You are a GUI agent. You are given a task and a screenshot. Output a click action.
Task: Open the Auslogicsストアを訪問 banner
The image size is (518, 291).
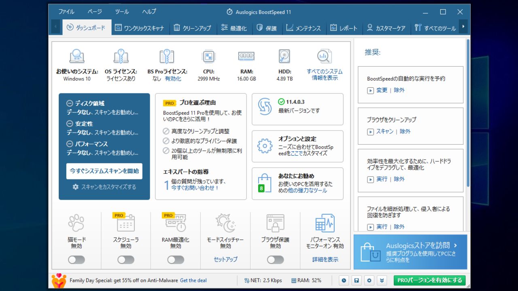point(410,252)
